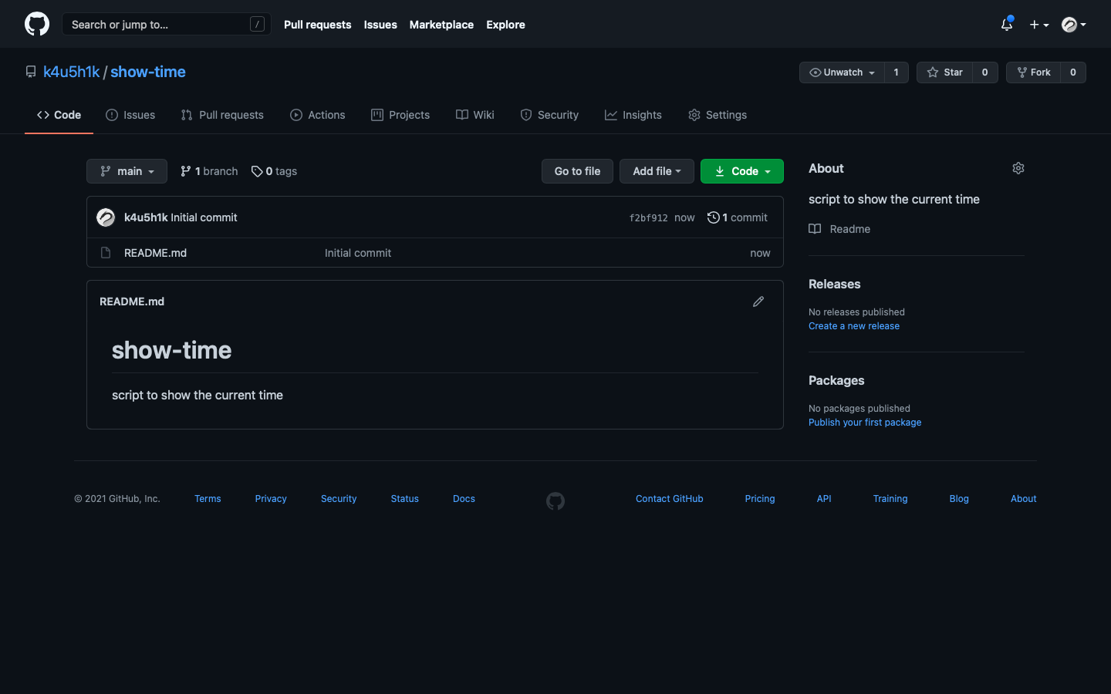Image resolution: width=1111 pixels, height=694 pixels.
Task: Click the footer GitHub mark logo
Action: point(555,501)
